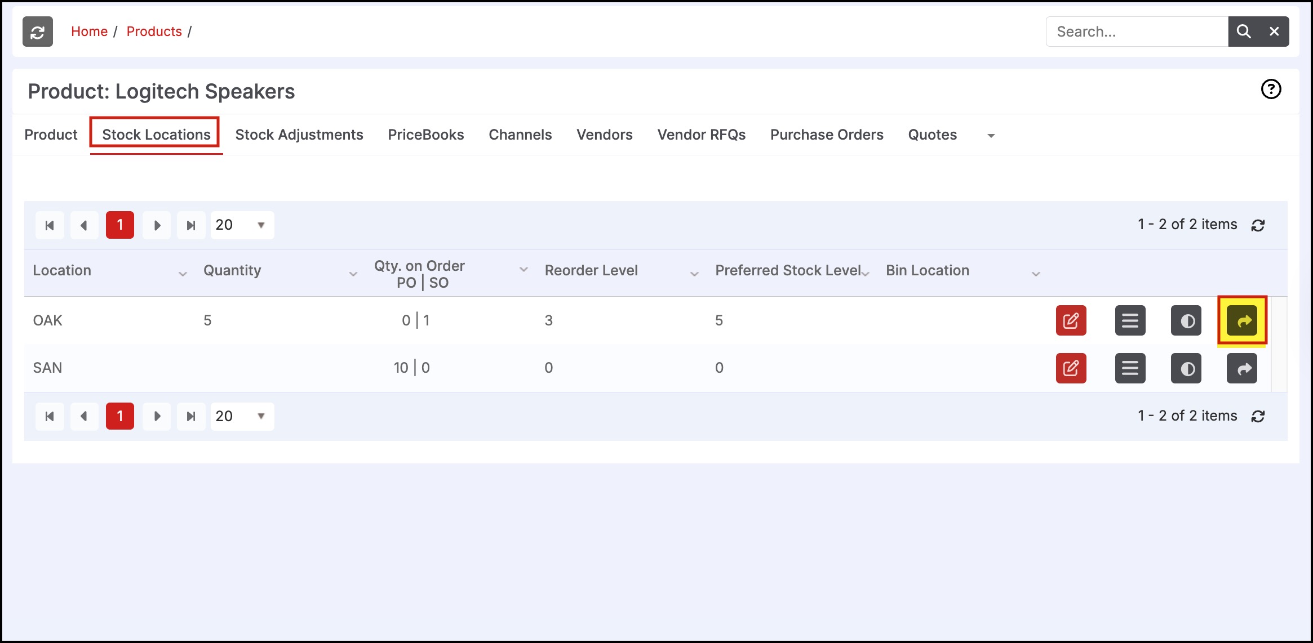Go to last page in bottom pager
Viewport: 1313px width, 643px height.
[191, 417]
